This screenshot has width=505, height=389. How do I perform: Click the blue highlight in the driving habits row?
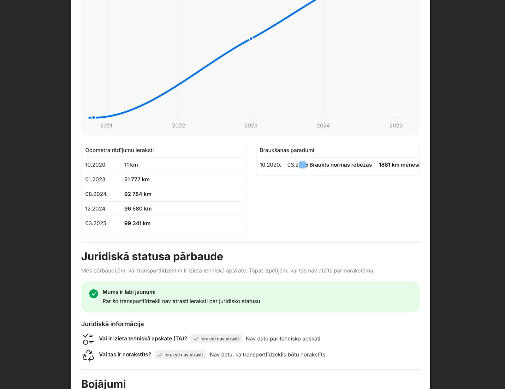click(x=302, y=165)
